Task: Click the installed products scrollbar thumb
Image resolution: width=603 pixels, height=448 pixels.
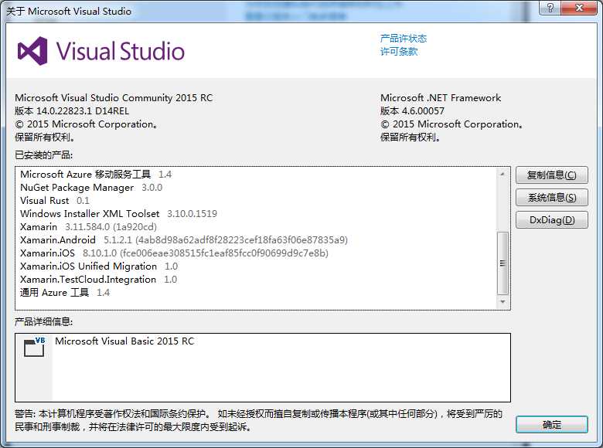Action: [502, 263]
